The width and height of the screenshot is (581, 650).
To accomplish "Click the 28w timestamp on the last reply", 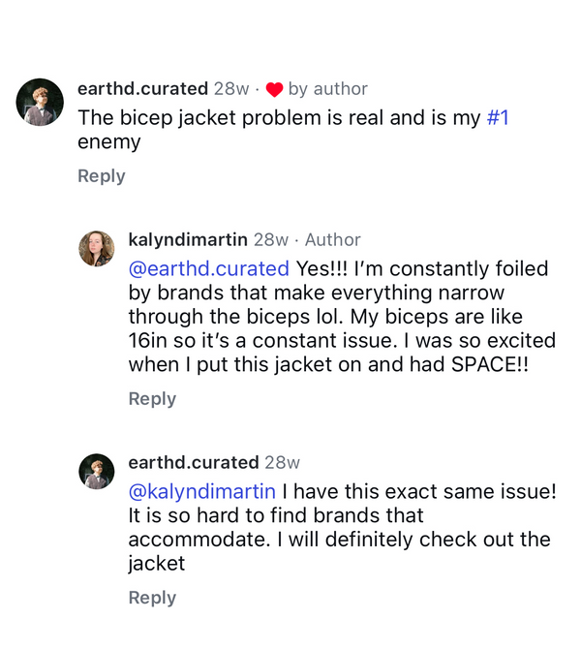I will (x=282, y=462).
